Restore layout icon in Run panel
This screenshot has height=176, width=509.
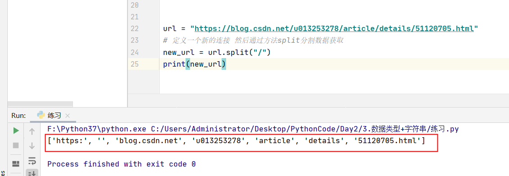[x=16, y=163]
